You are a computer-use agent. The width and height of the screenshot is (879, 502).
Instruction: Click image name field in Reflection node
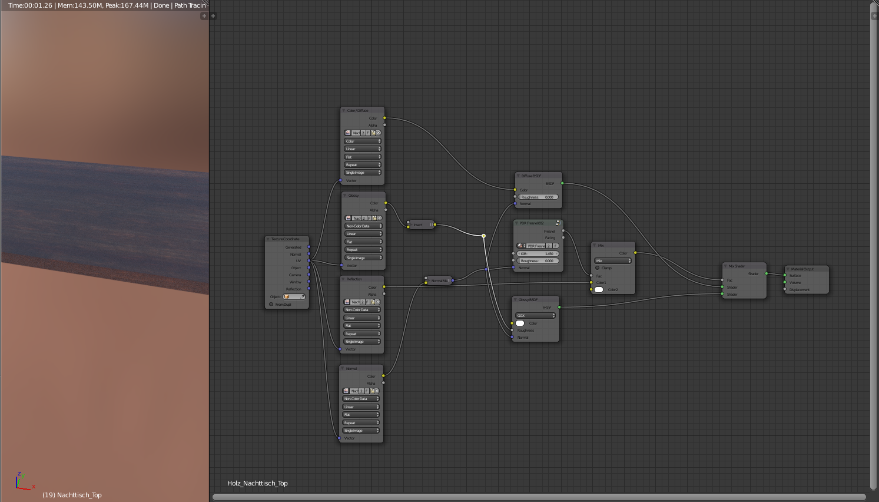[355, 302]
